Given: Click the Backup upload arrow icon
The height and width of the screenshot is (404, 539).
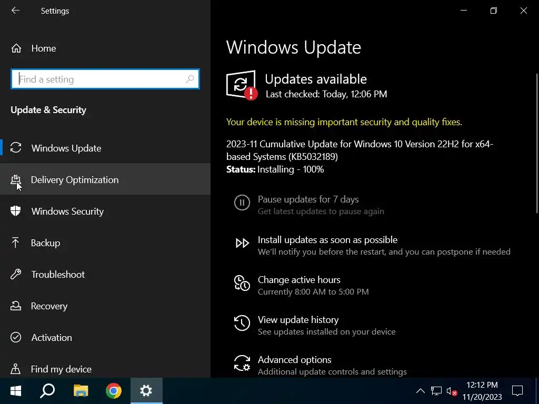Looking at the screenshot, I should click(x=15, y=243).
